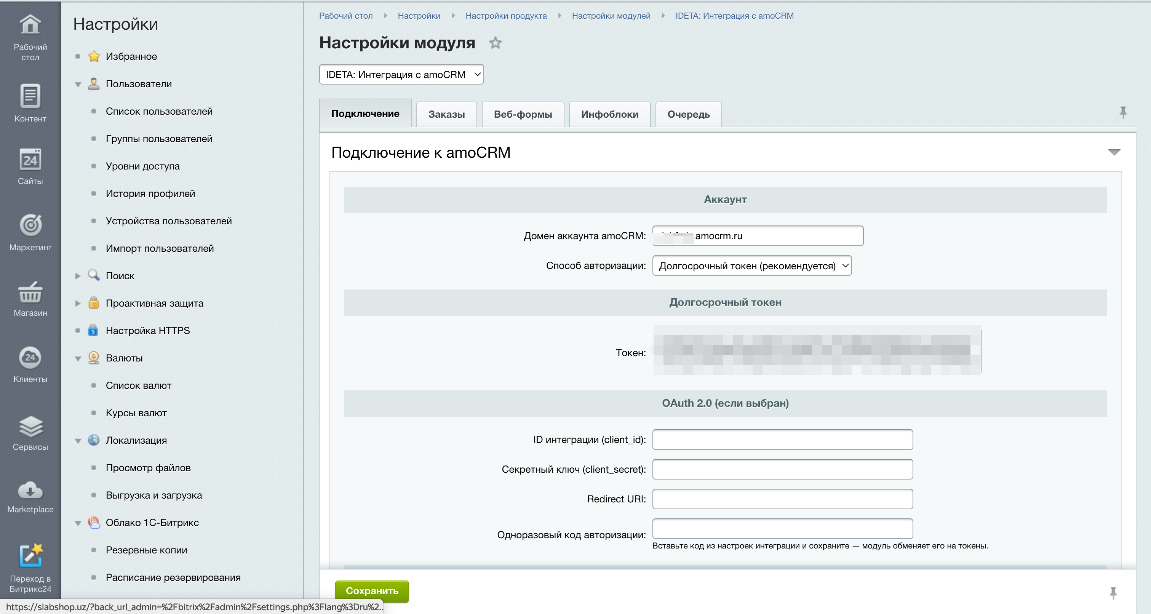Click the Настройка HTTPS icon
The image size is (1151, 614).
[x=93, y=330]
